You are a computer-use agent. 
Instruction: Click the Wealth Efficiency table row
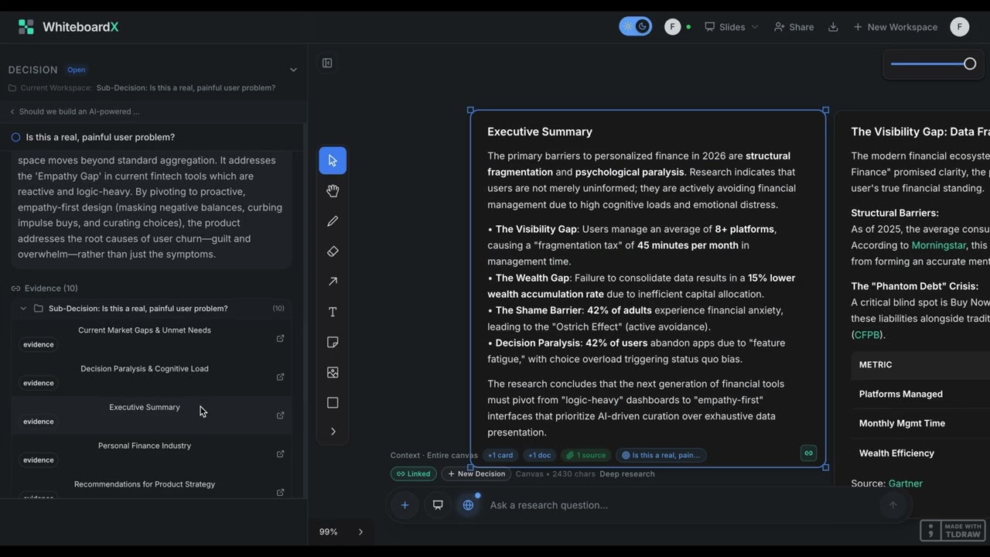(920, 453)
